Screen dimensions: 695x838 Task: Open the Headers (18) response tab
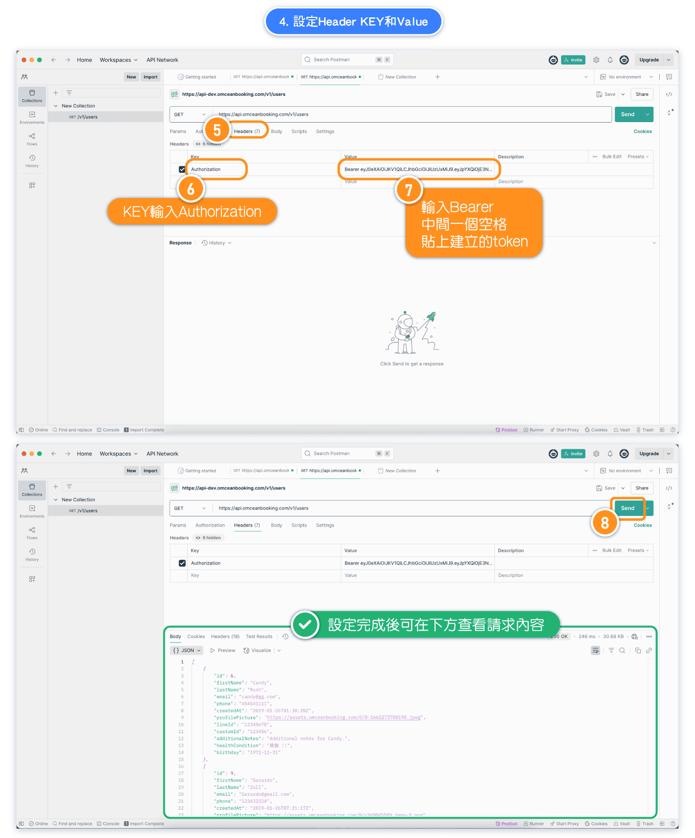click(x=225, y=636)
